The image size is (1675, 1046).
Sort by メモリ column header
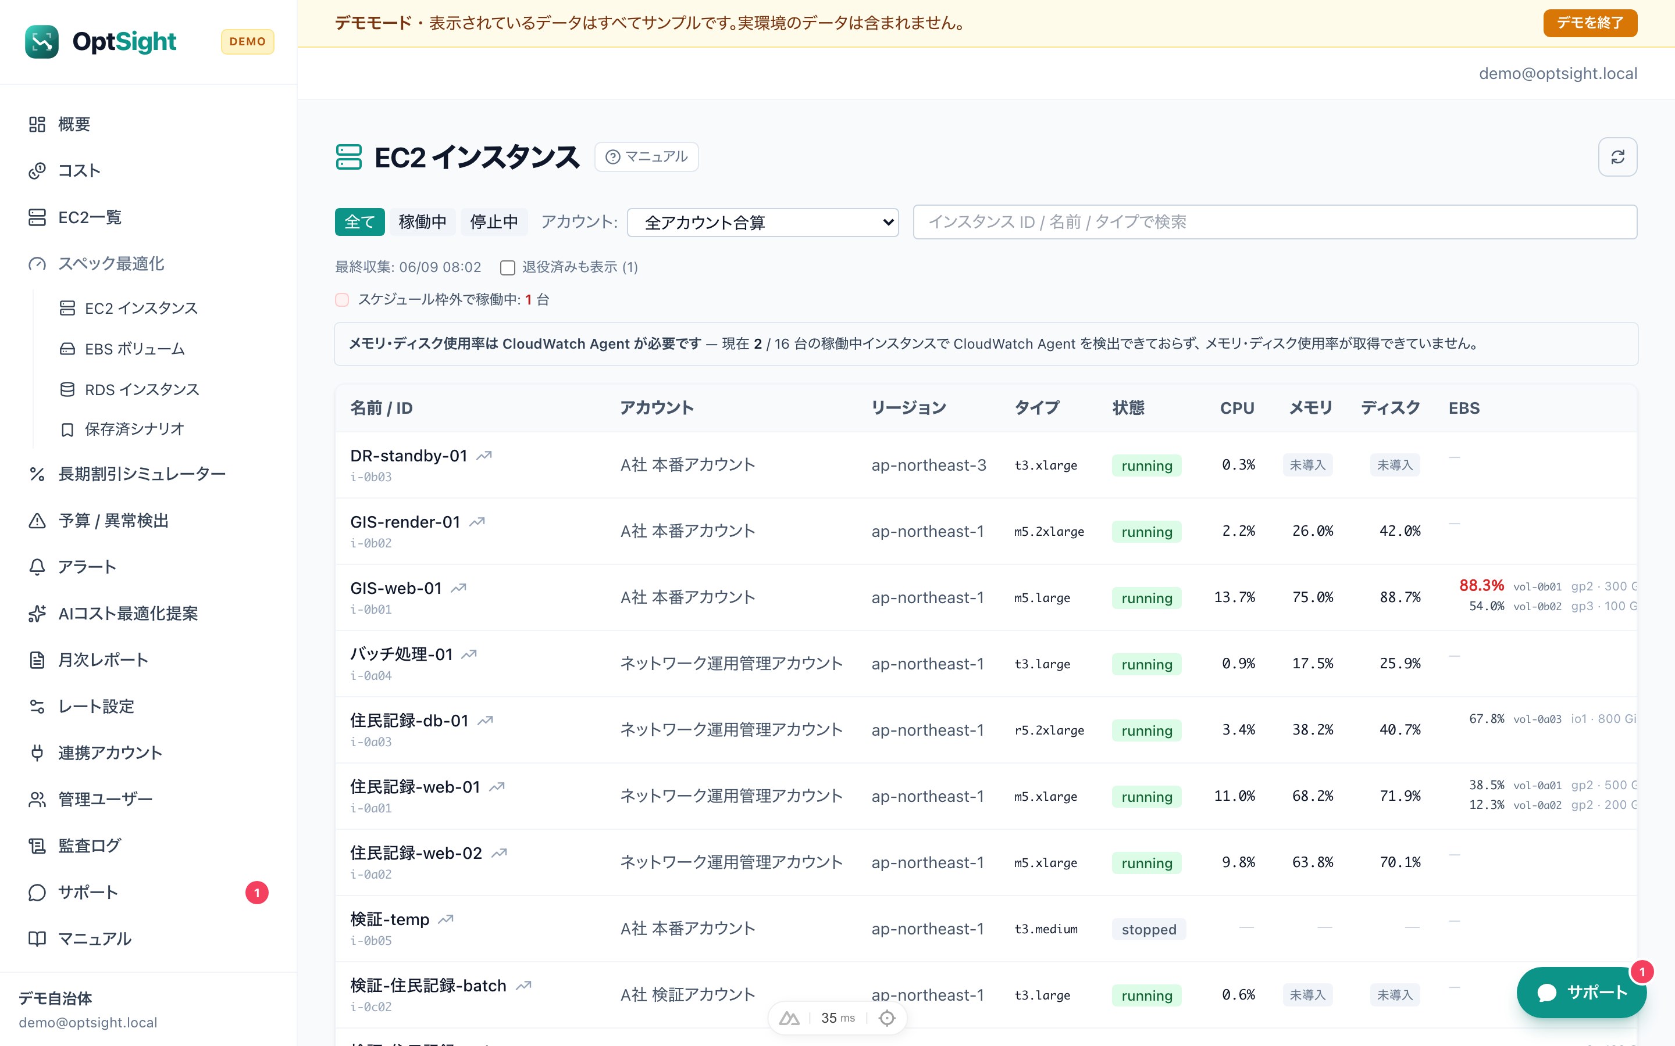1311,408
